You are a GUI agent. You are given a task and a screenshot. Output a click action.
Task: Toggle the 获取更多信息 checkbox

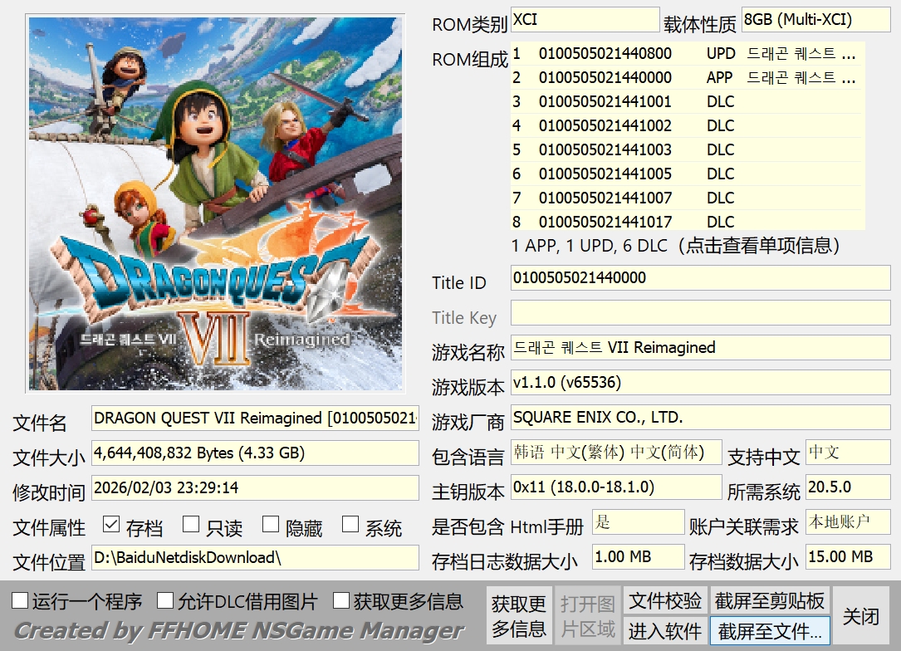point(341,600)
